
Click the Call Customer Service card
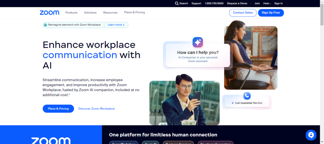(x=247, y=103)
